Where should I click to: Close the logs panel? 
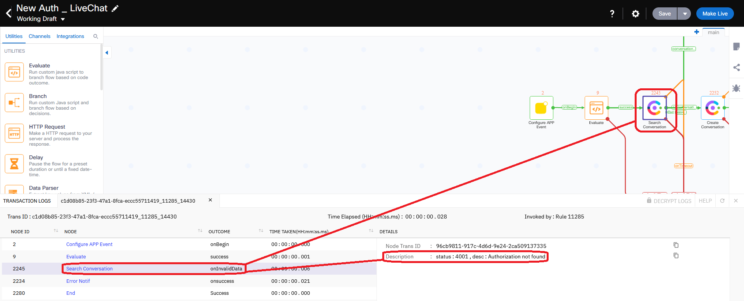point(736,201)
